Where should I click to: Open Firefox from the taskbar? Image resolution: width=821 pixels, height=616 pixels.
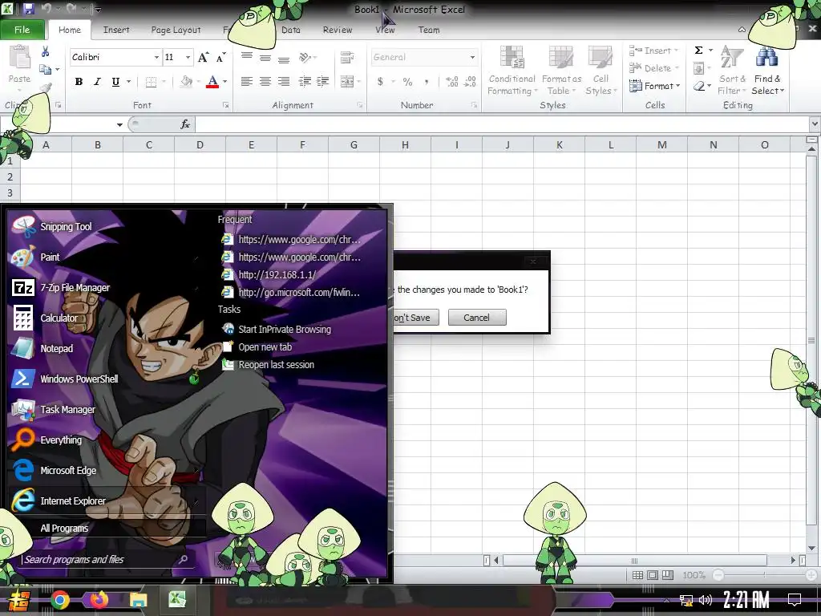coord(99,600)
